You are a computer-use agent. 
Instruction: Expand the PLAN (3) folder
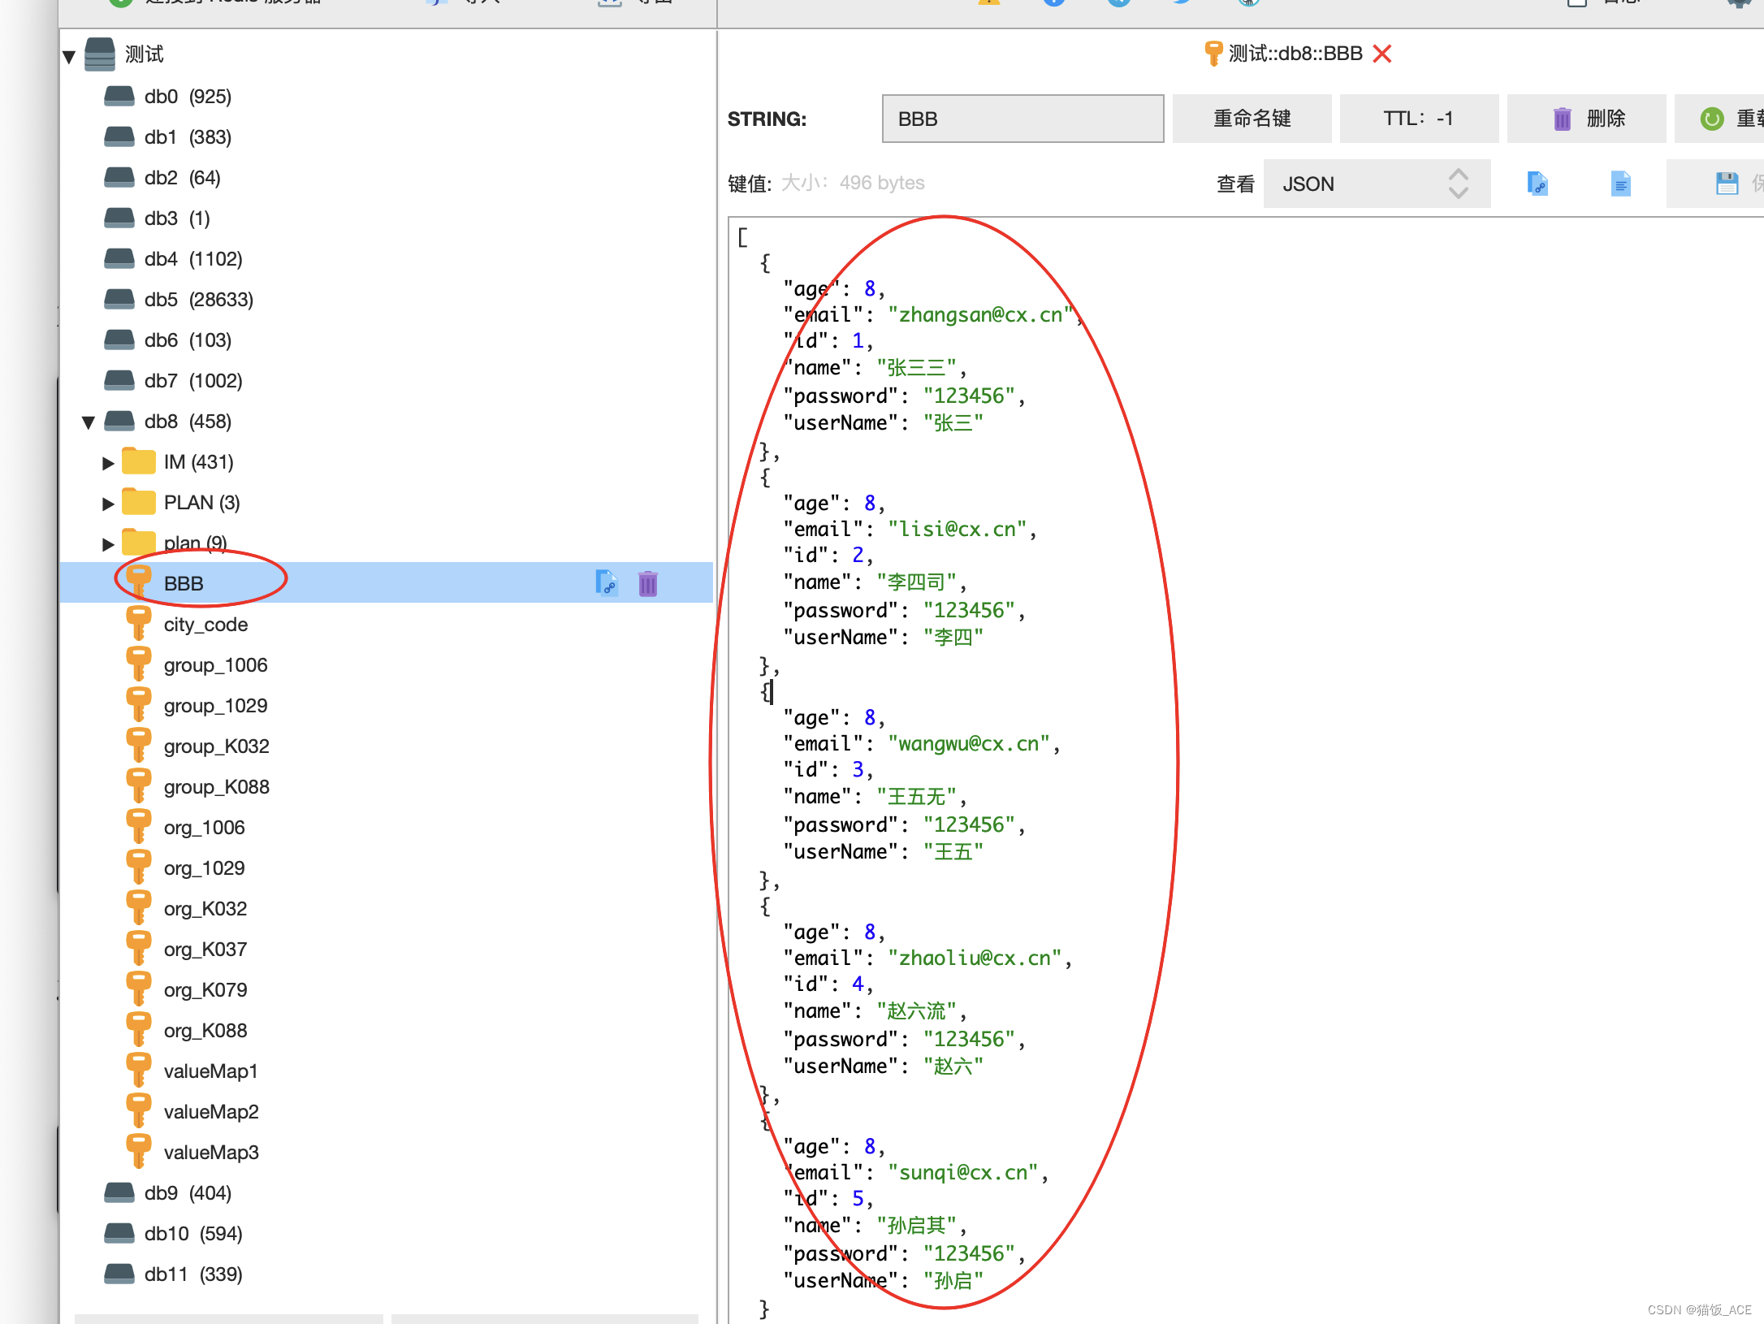coord(108,504)
